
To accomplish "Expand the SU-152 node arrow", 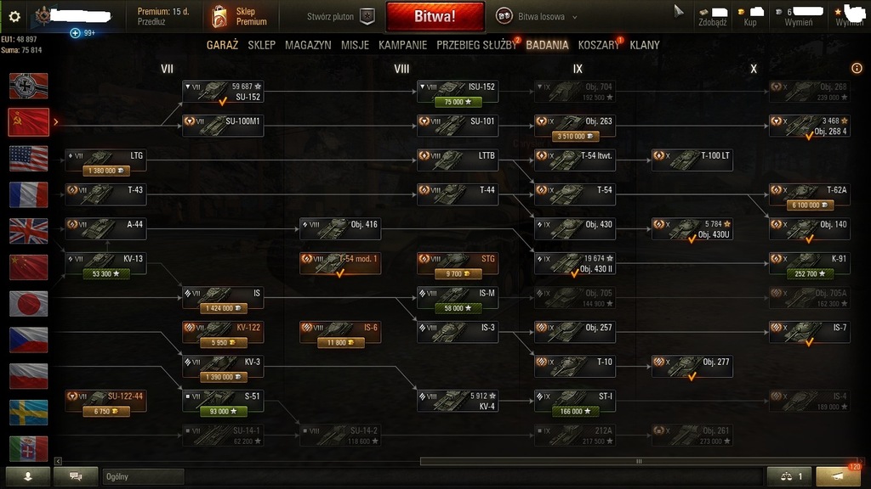I will (x=188, y=87).
